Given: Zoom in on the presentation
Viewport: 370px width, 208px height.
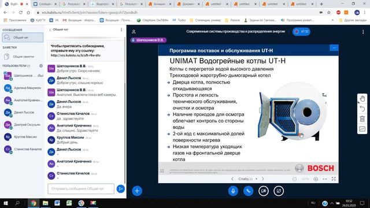Looking at the screenshot, I should (x=316, y=179).
